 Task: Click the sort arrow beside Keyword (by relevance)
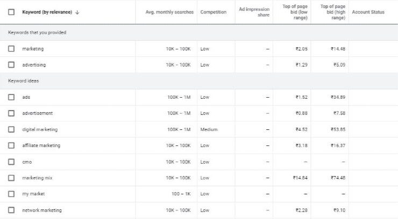point(77,12)
